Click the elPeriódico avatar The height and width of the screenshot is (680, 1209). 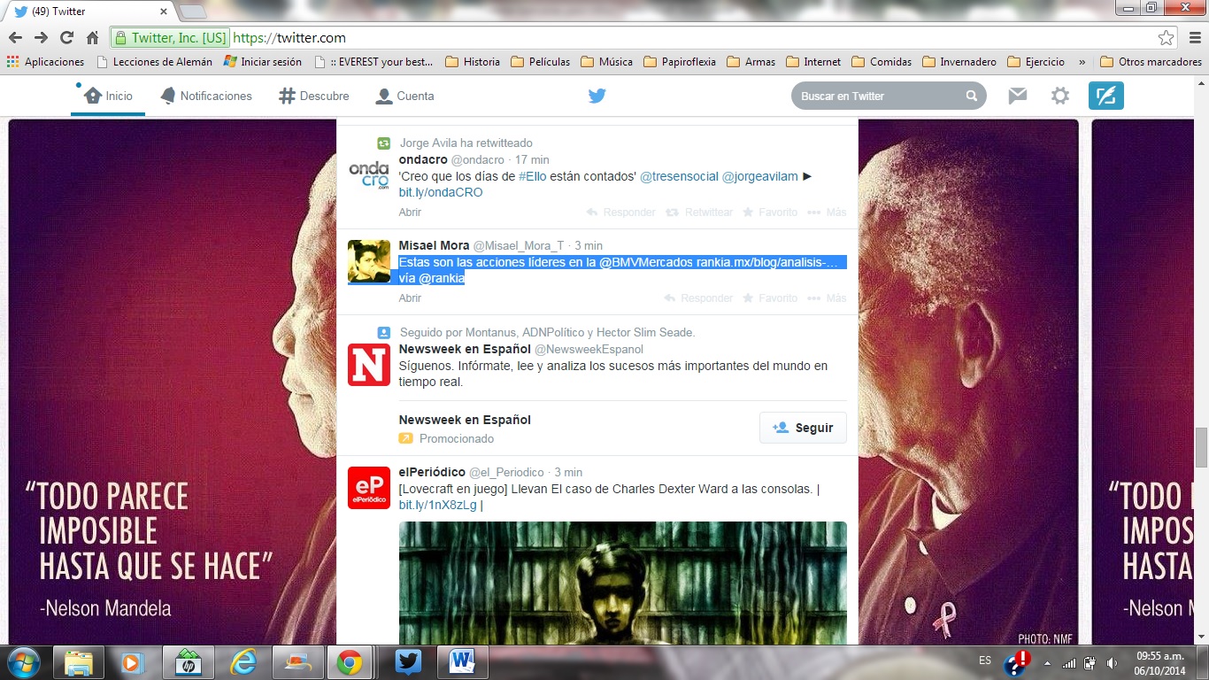pyautogui.click(x=369, y=488)
